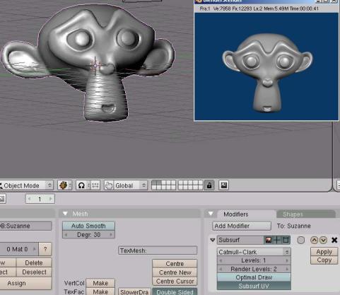
Task: Click the Render Levels: 2 value field
Action: point(254,269)
